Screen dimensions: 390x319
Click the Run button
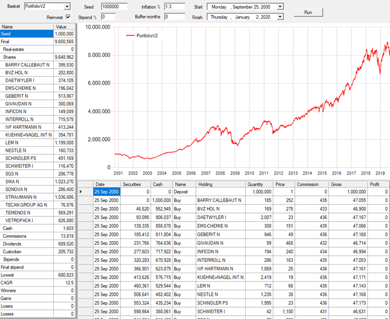308,12
